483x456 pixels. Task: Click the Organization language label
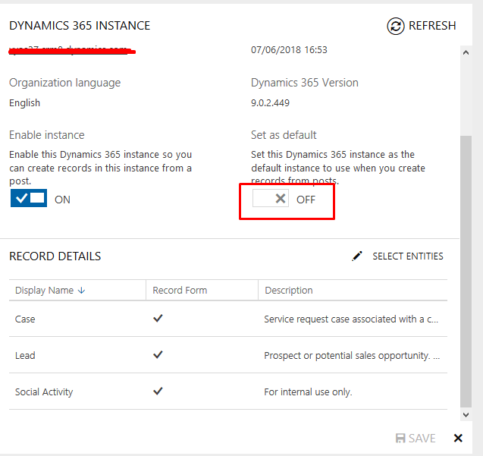[x=65, y=83]
